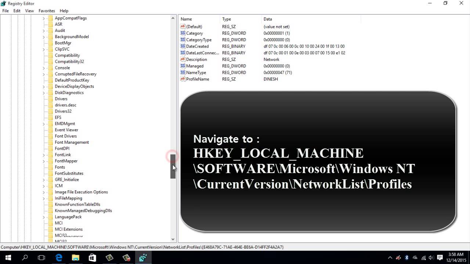Image resolution: width=470 pixels, height=264 pixels.
Task: Launch Microsoft Edge from taskbar
Action: (x=59, y=258)
